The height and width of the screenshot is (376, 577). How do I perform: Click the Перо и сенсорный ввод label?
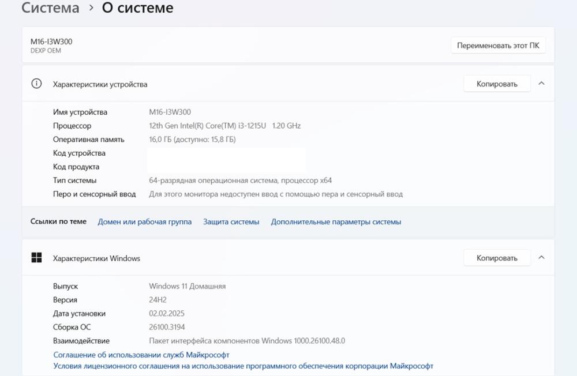tap(95, 194)
